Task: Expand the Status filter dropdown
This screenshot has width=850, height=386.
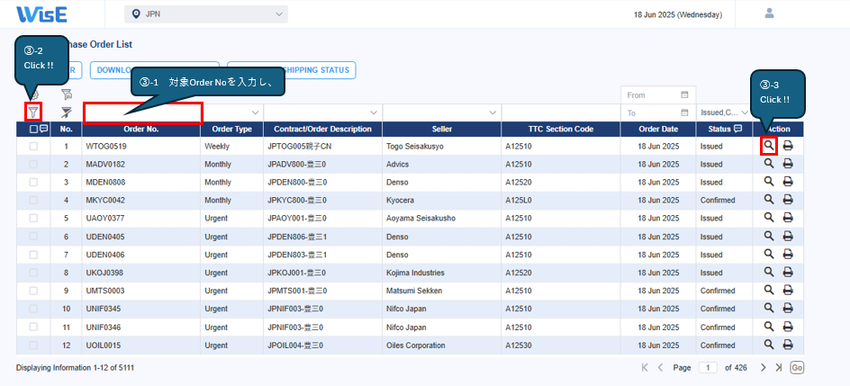Action: (x=744, y=112)
